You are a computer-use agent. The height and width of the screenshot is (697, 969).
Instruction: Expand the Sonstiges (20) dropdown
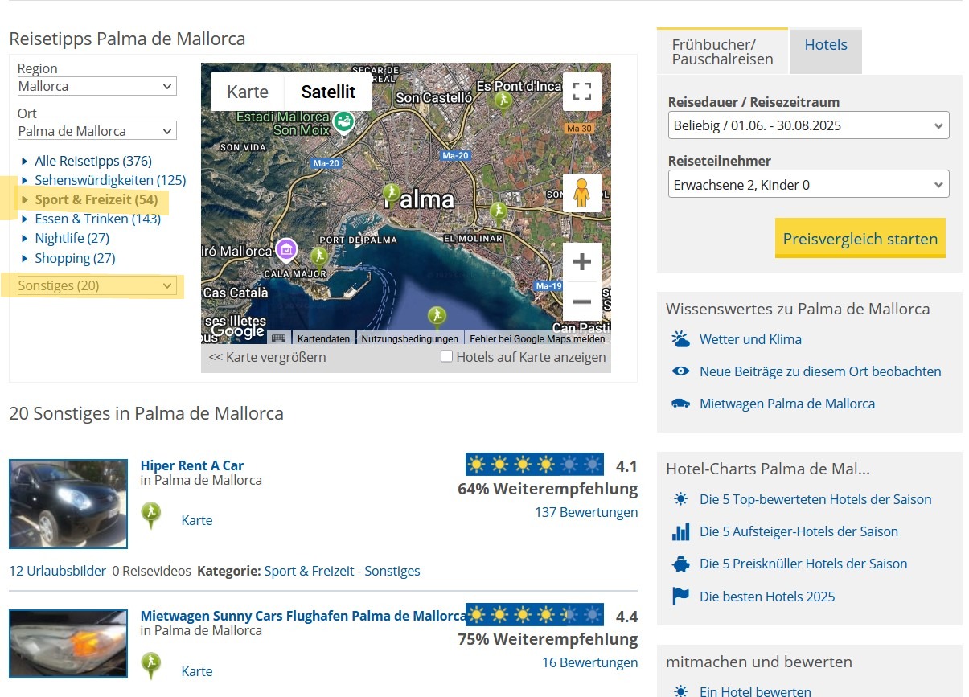pos(96,285)
